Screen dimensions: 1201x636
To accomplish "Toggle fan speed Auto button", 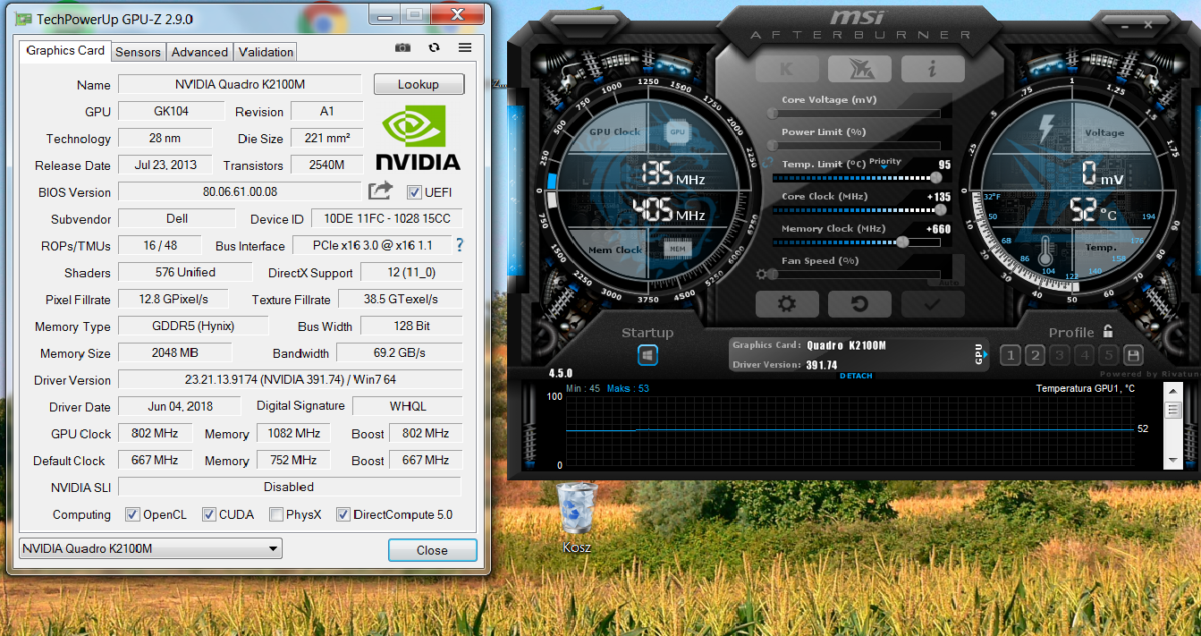I will [x=950, y=282].
